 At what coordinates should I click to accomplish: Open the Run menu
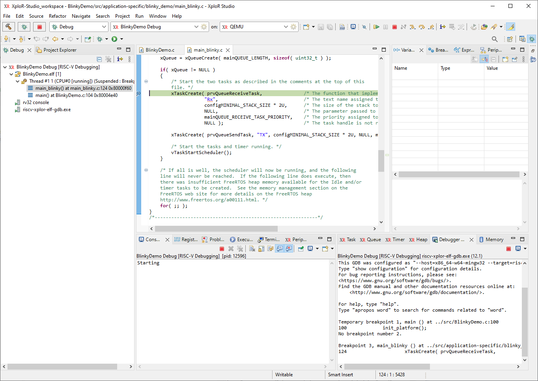pyautogui.click(x=139, y=16)
